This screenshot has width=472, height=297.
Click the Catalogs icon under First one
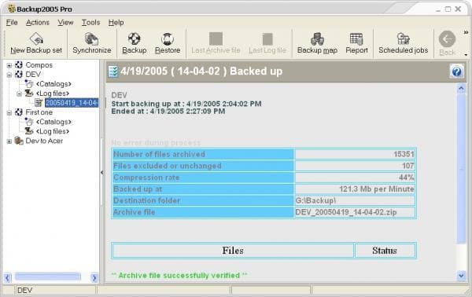(29, 122)
